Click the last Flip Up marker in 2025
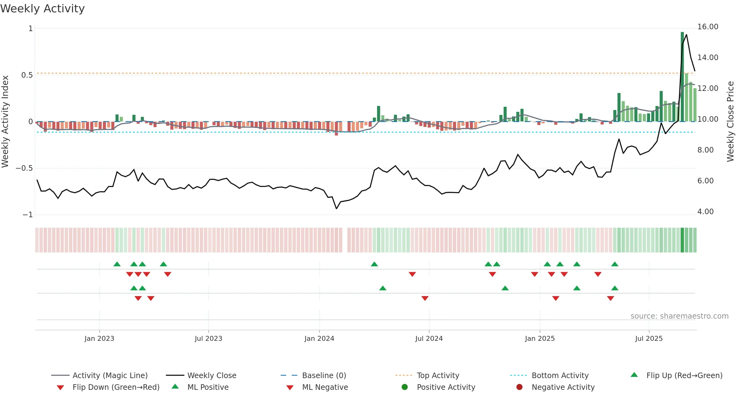Screen dimensions: 739x416 [x=615, y=264]
